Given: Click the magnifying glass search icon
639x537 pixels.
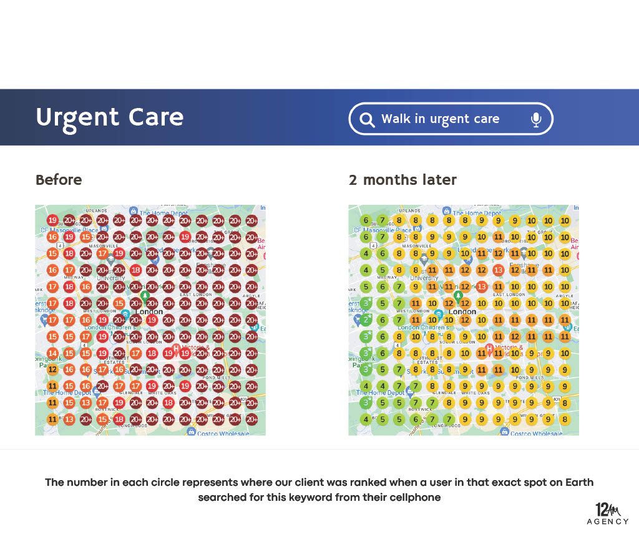Looking at the screenshot, I should (x=368, y=120).
